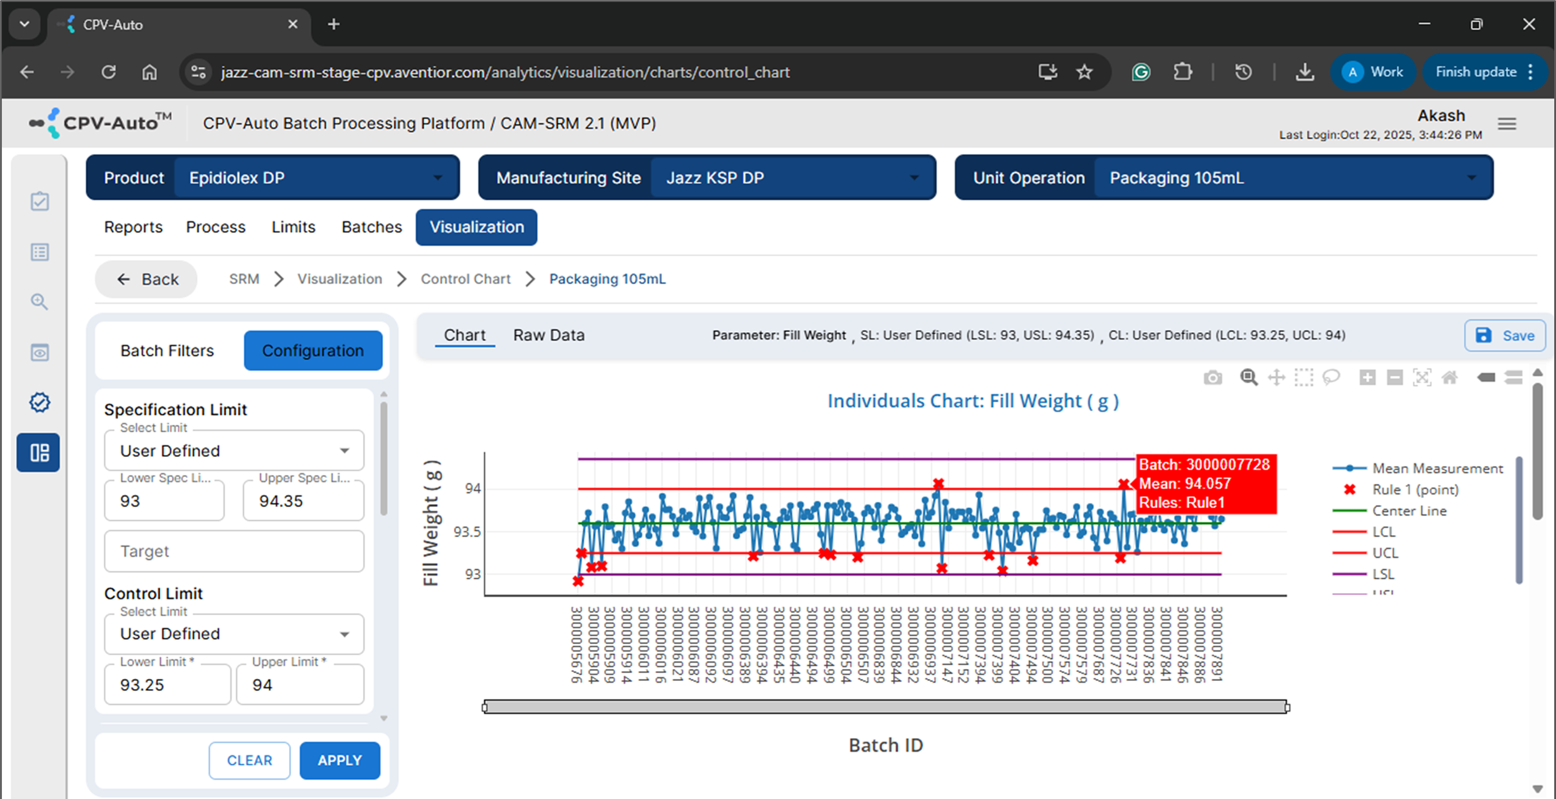Toggle compare-data hover mode on the chart
This screenshot has width=1556, height=799.
[x=1512, y=377]
